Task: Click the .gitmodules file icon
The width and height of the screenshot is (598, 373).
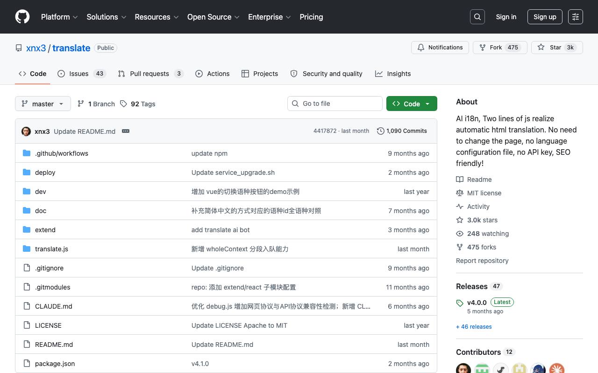Action: tap(27, 287)
